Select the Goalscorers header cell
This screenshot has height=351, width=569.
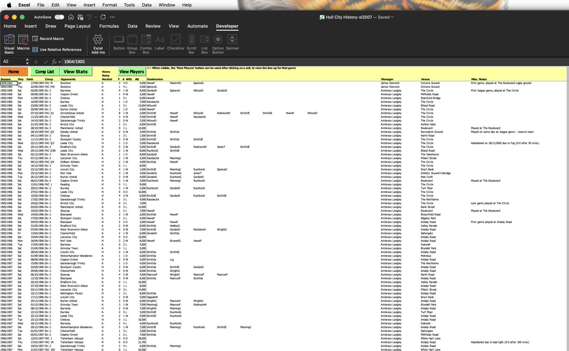point(155,79)
